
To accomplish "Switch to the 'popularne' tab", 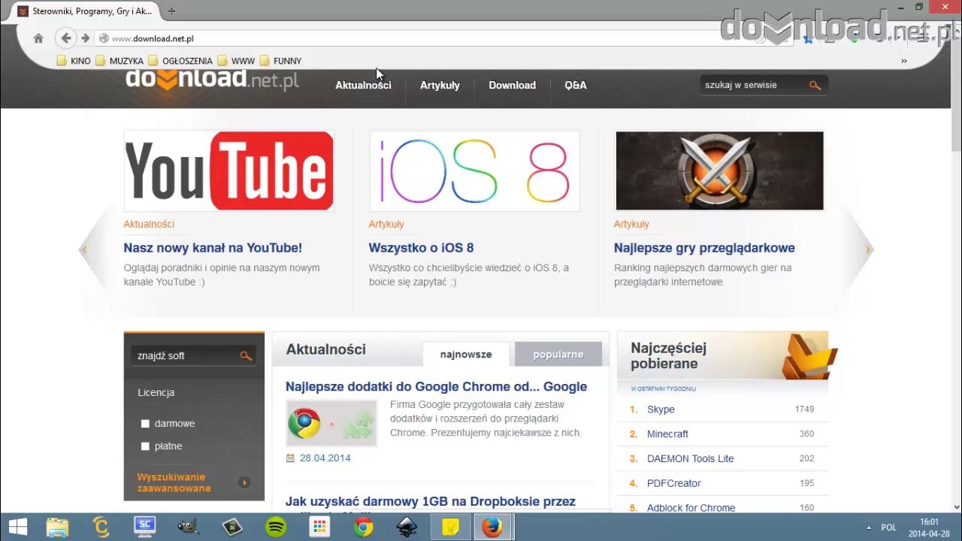I will pos(558,355).
